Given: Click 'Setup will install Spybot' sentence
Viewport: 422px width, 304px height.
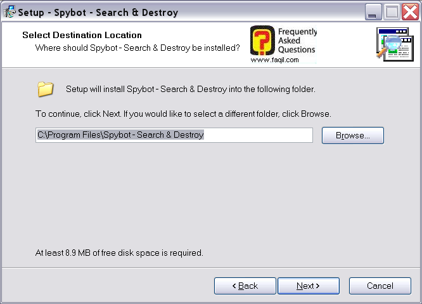Looking at the screenshot, I should 191,89.
